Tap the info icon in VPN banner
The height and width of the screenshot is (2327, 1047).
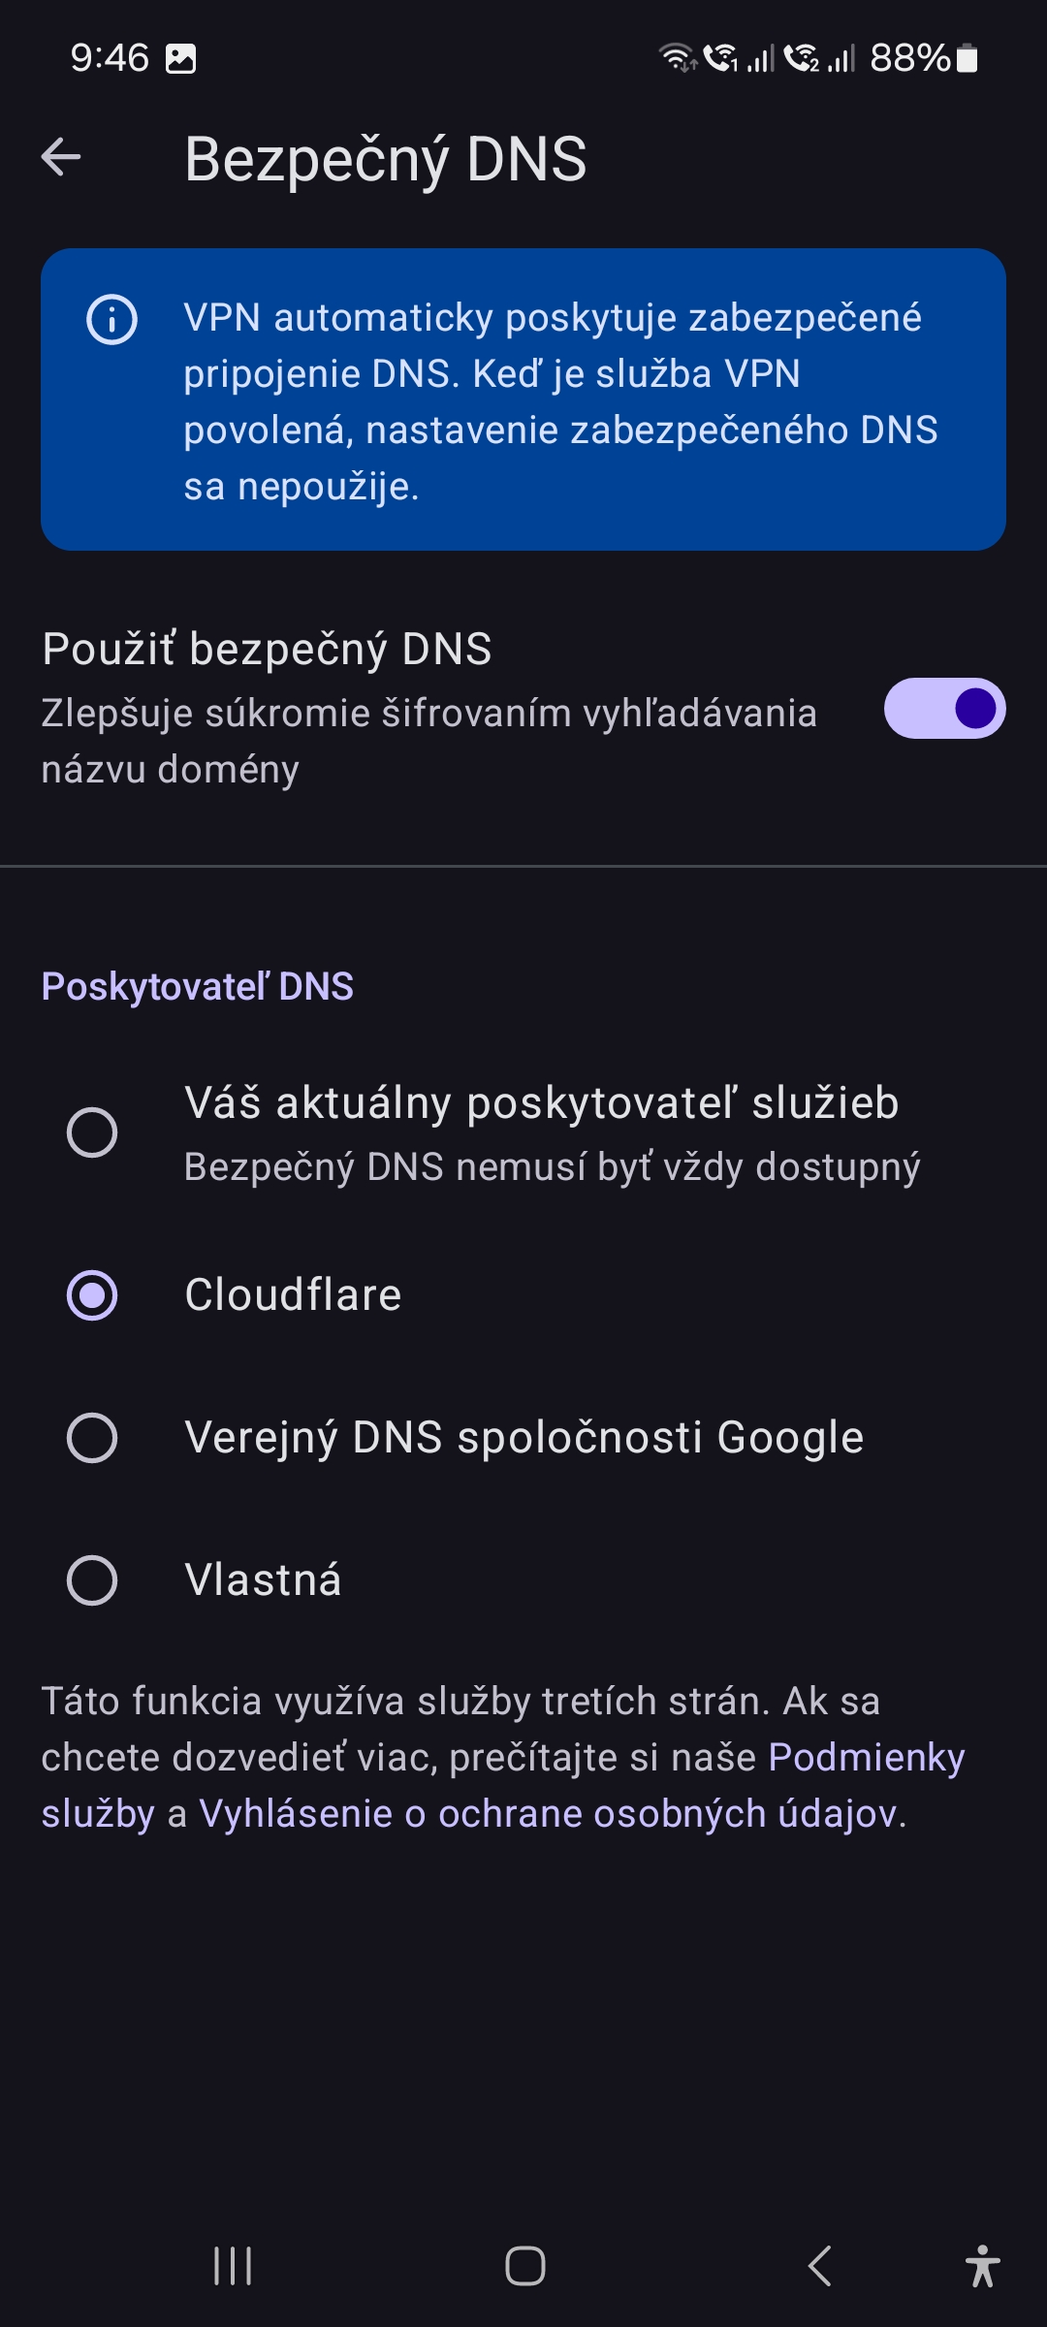click(111, 319)
